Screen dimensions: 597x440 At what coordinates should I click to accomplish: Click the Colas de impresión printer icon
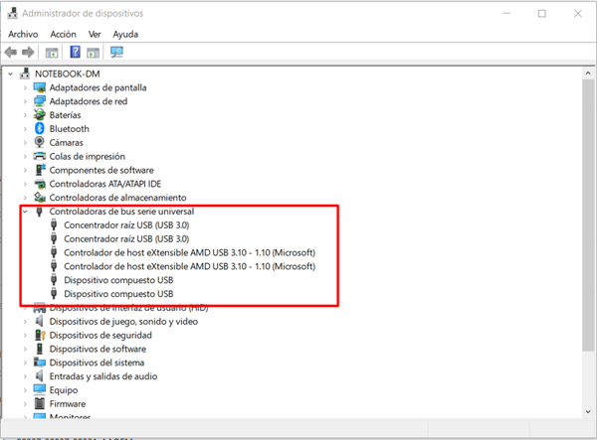pos(39,156)
